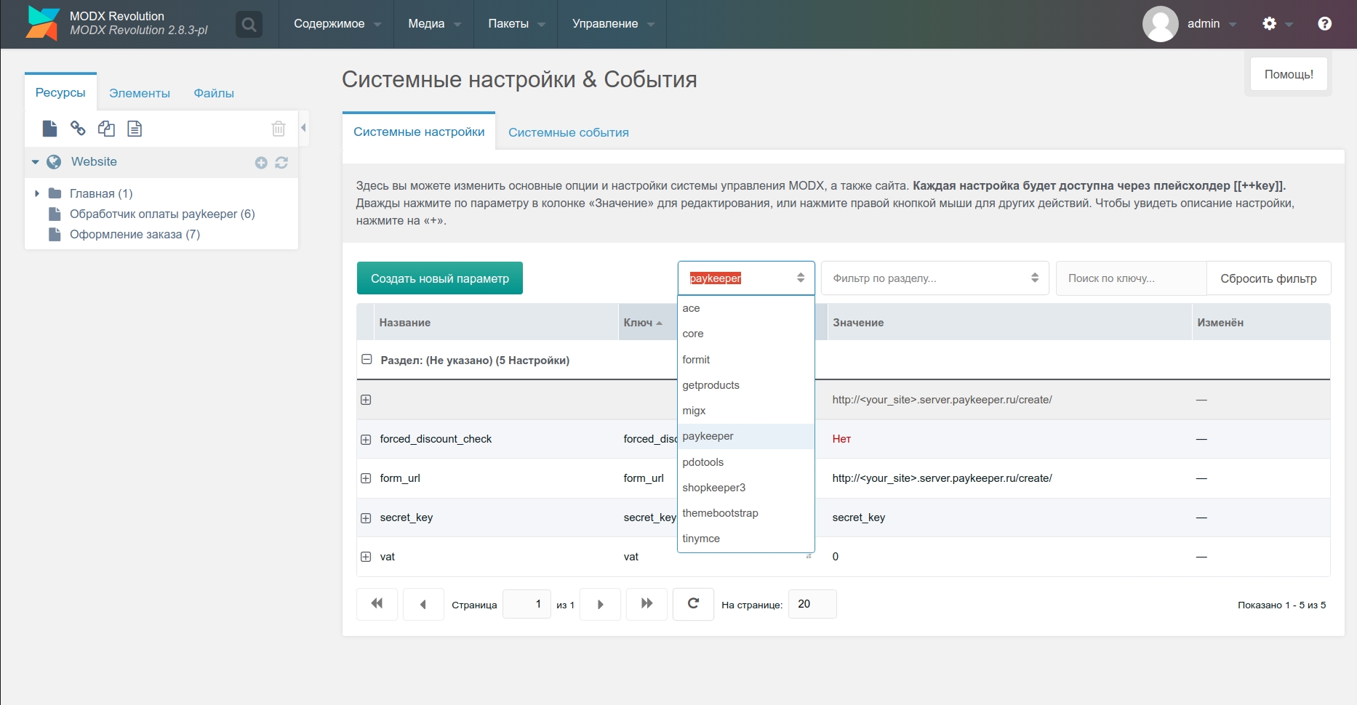Open the Пакеты menu
1357x705 pixels.
click(x=515, y=24)
